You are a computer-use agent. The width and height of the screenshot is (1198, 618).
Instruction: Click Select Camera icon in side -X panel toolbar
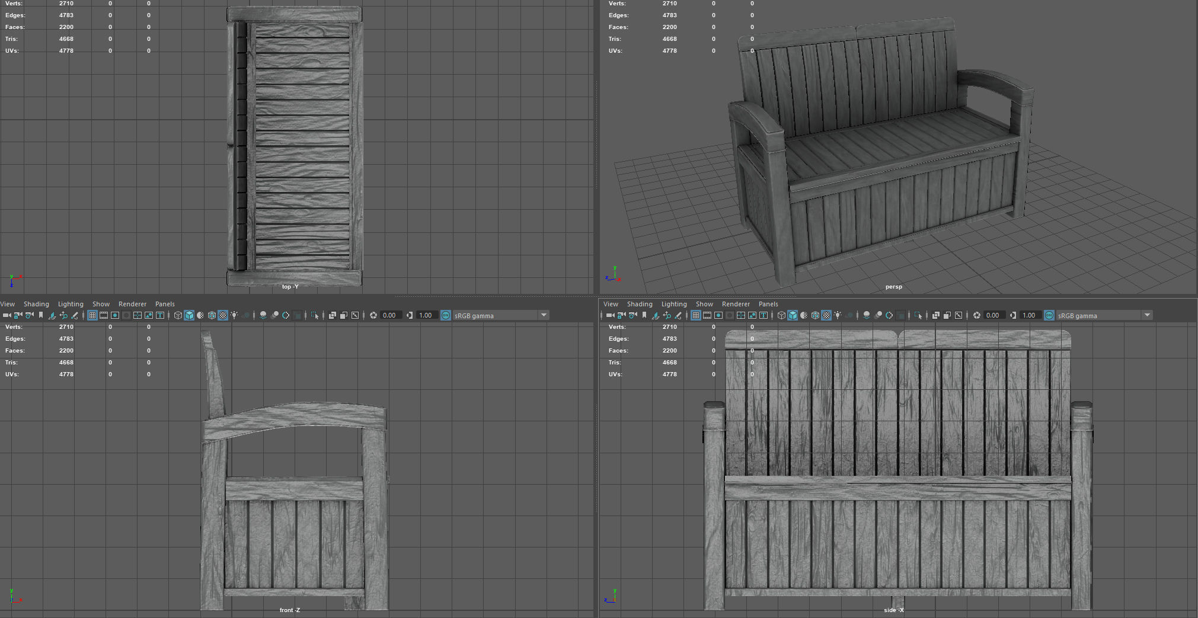point(611,315)
